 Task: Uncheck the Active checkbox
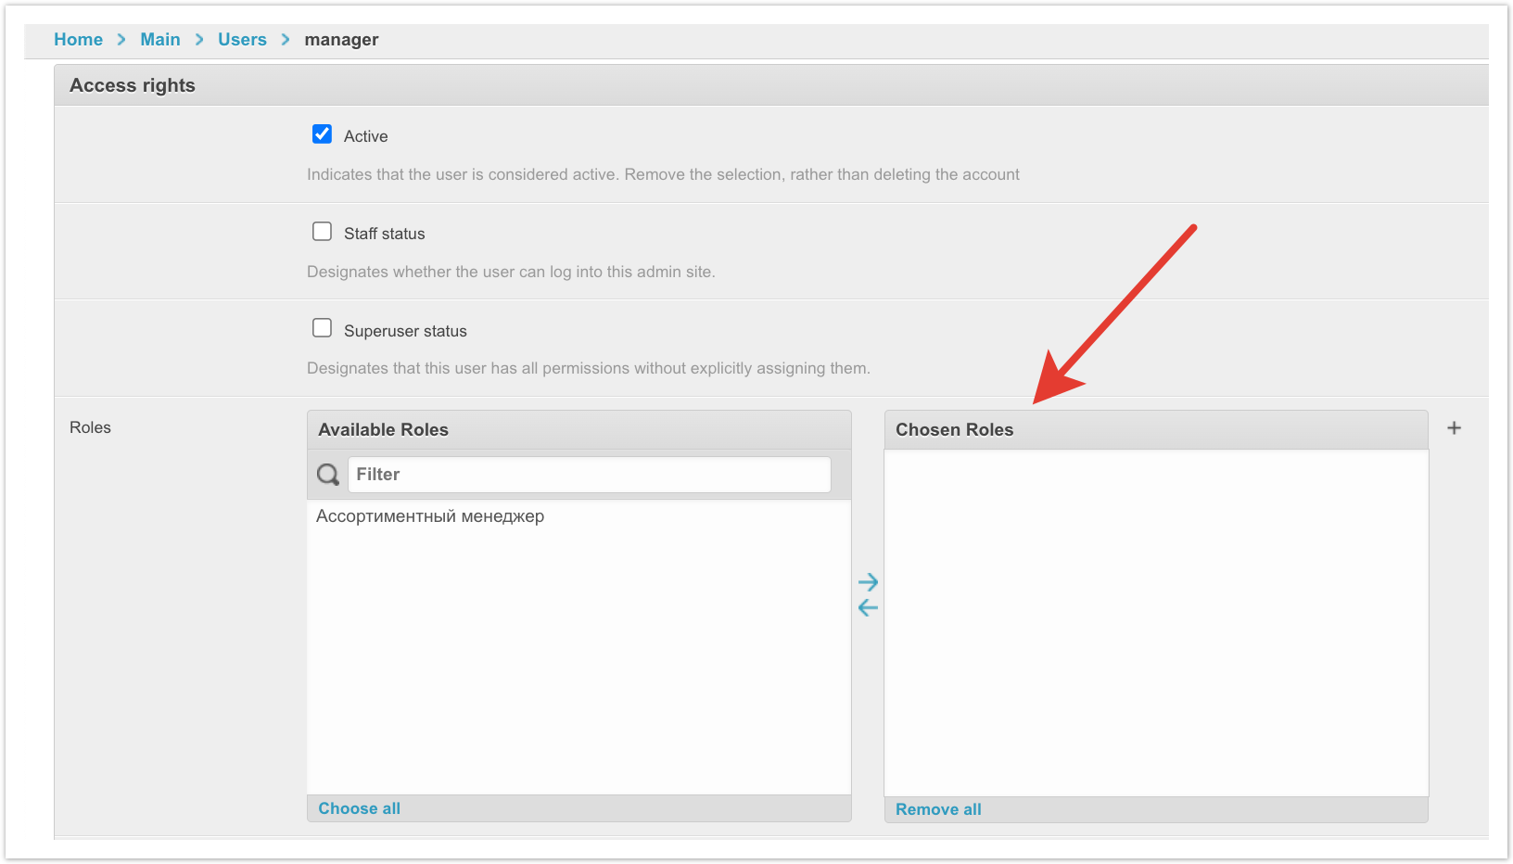(x=322, y=134)
